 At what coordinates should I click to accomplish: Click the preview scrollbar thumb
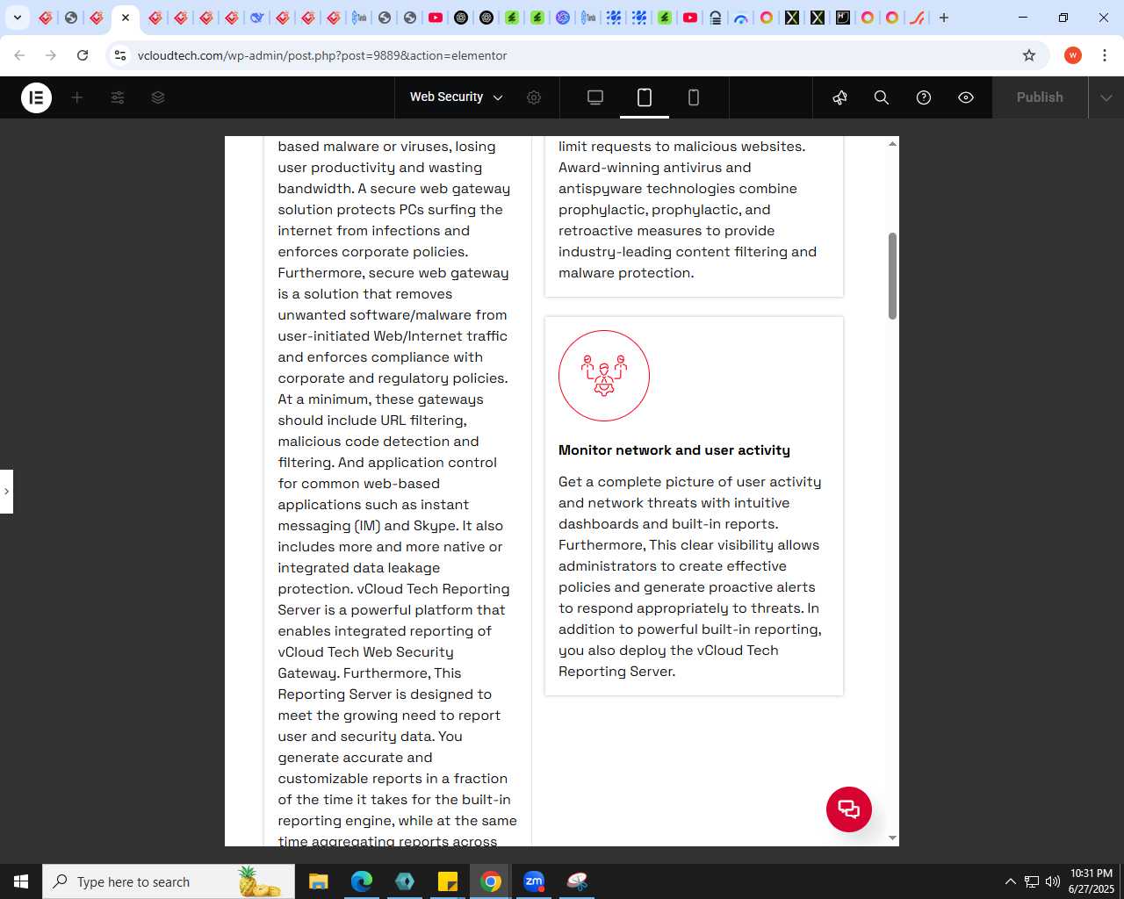click(x=892, y=276)
